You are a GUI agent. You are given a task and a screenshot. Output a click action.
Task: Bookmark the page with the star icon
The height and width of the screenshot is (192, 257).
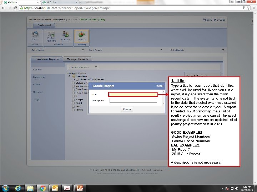coord(248,8)
